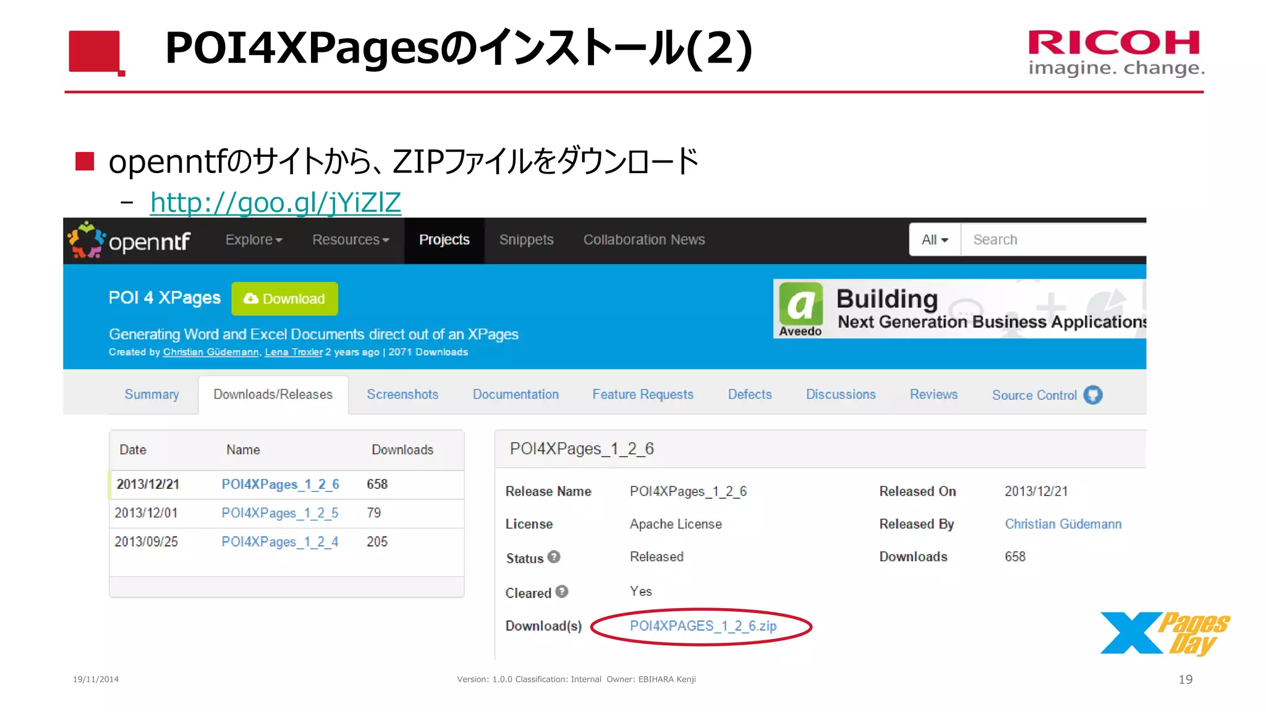This screenshot has width=1266, height=712.
Task: Click the POI 4 XPages project title
Action: (164, 298)
